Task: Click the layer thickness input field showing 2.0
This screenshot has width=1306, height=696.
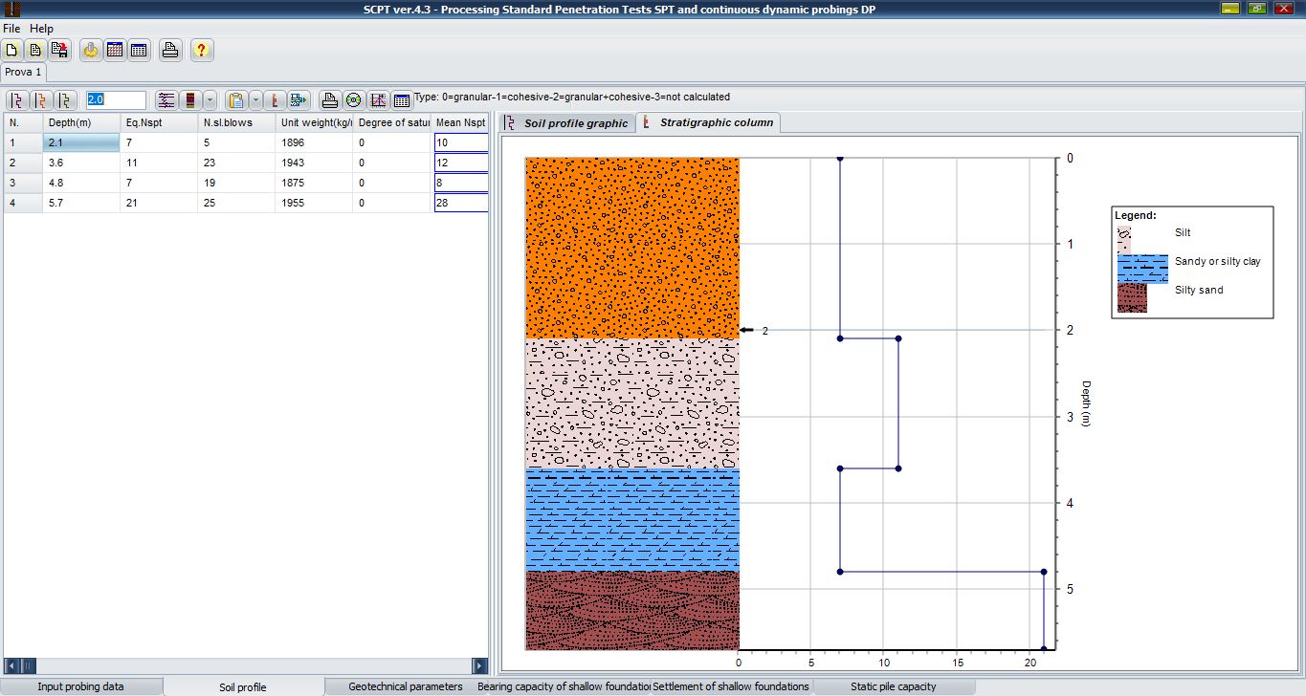Action: (116, 100)
